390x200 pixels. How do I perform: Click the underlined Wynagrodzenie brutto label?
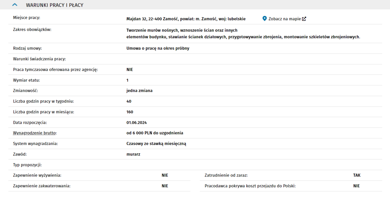[x=34, y=133]
